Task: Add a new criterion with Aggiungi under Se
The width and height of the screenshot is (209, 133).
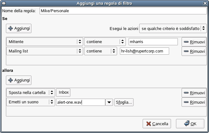Action: pos(19,28)
